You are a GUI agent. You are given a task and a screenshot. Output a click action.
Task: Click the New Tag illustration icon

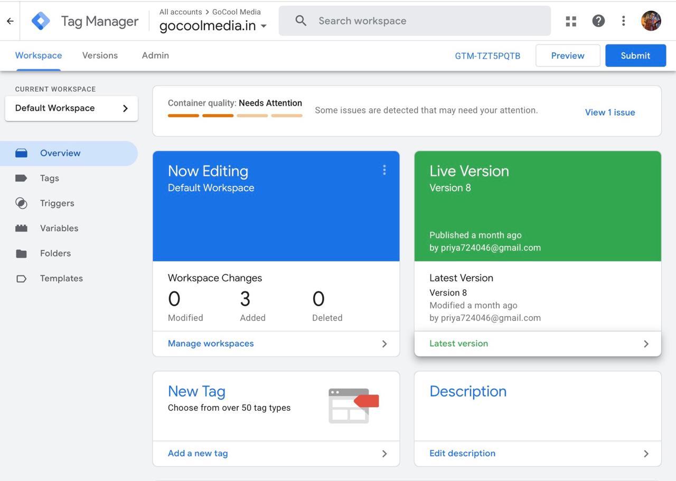point(353,405)
